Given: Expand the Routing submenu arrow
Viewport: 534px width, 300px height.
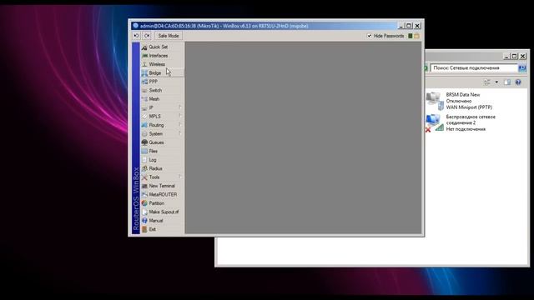Looking at the screenshot, I should (x=180, y=125).
